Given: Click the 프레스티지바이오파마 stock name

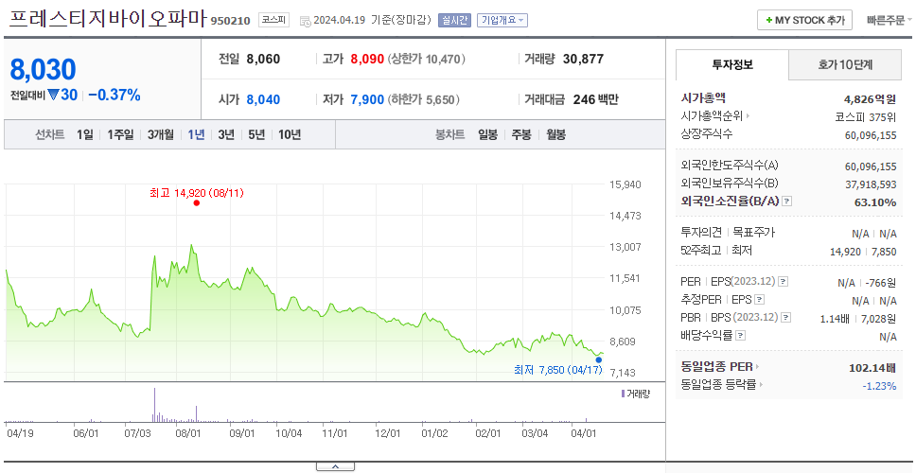Looking at the screenshot, I should [108, 19].
